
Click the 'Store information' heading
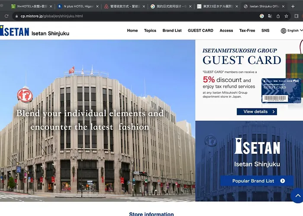pos(151,214)
